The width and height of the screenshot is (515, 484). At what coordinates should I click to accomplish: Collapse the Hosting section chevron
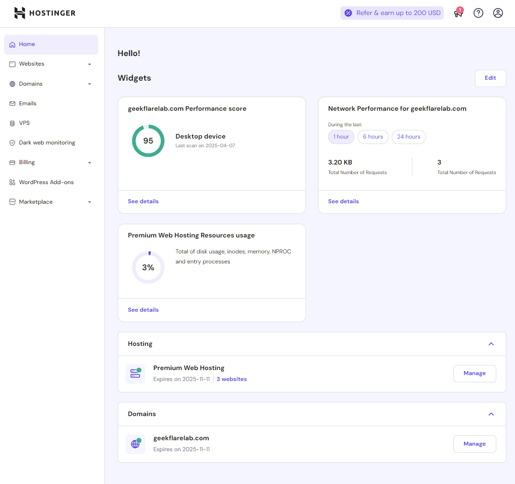491,344
